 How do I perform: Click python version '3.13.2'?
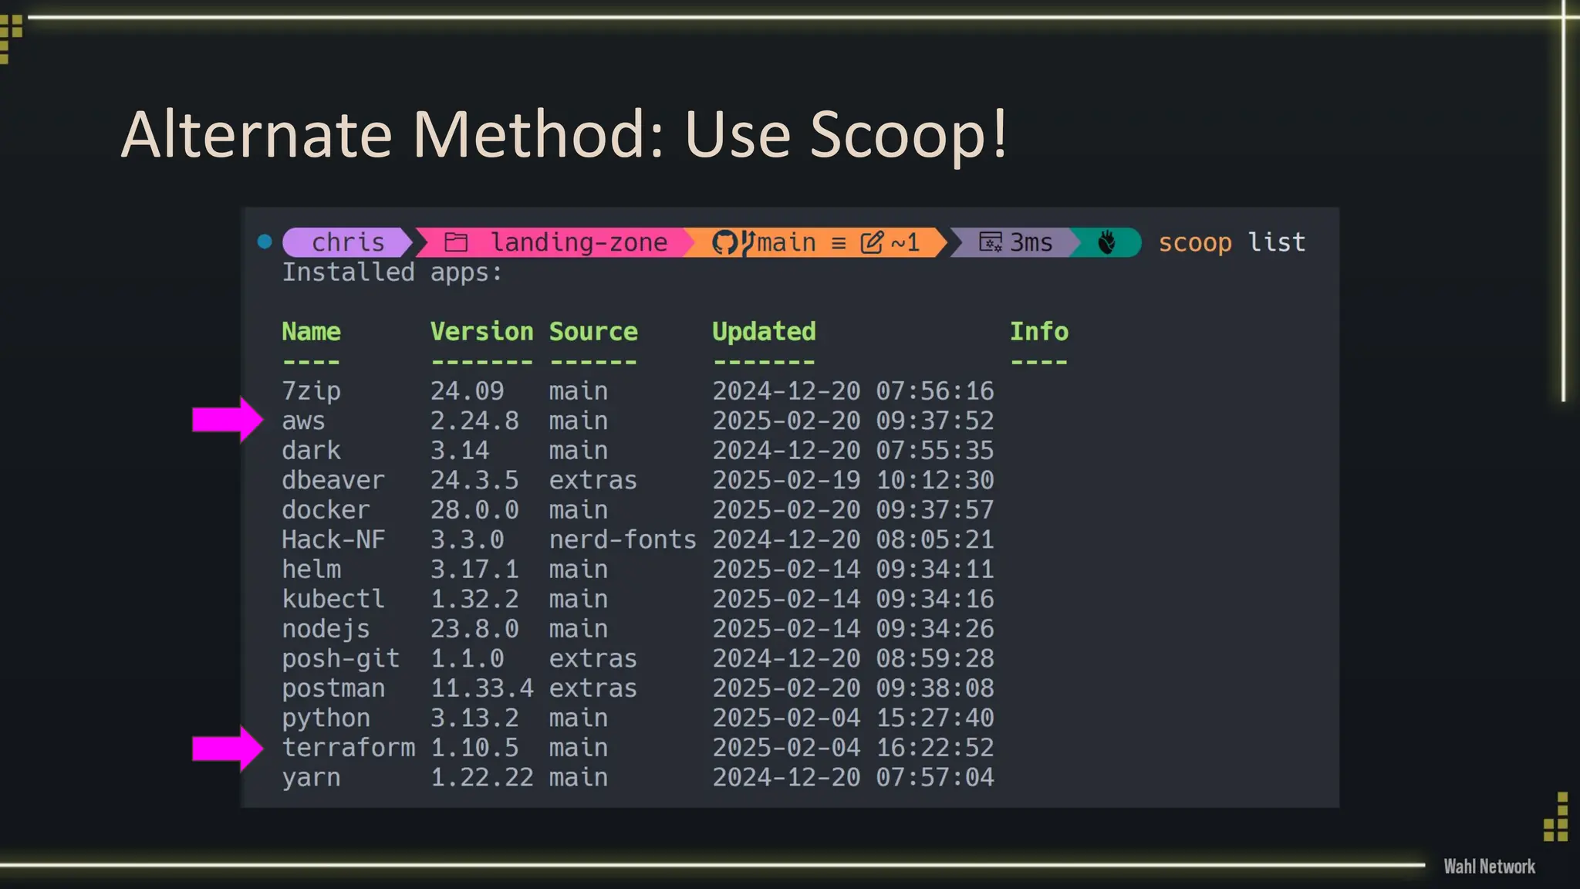pos(474,718)
